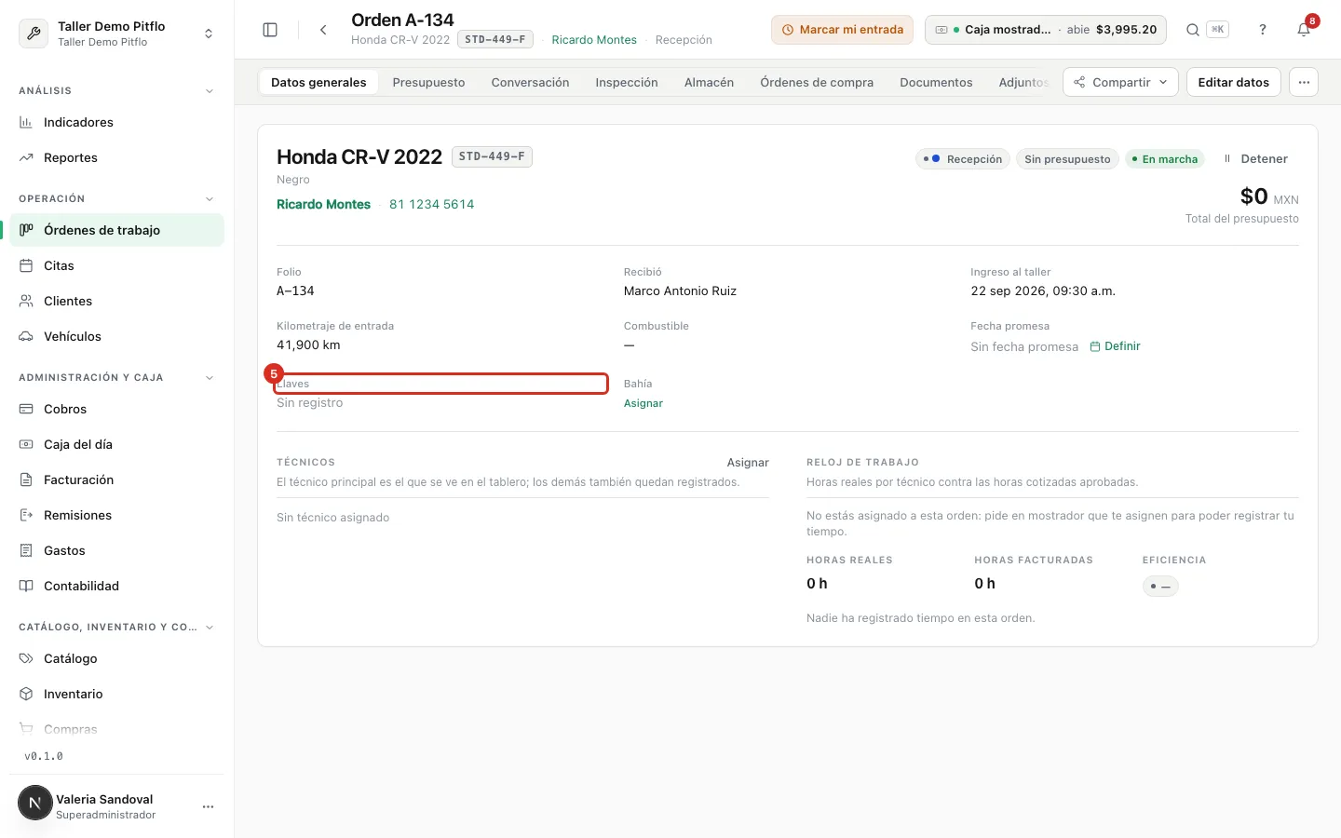Click Detener to pause the order

[1256, 159]
